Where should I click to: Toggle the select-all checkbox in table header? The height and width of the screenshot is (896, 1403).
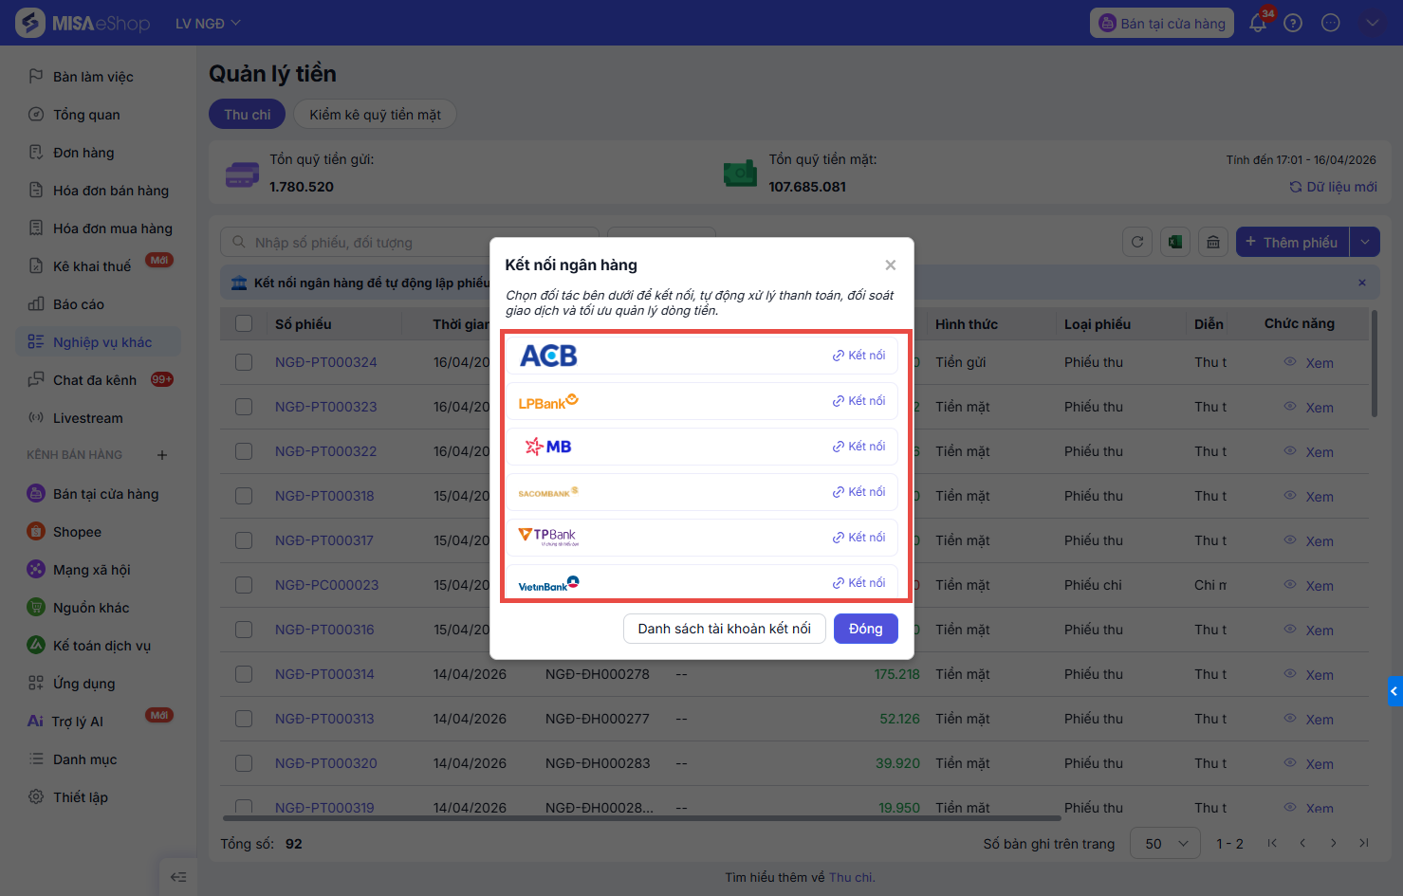[x=244, y=323]
